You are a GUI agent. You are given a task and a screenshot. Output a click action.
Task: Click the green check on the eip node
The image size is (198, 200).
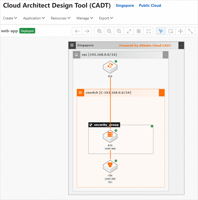pyautogui.click(x=116, y=61)
